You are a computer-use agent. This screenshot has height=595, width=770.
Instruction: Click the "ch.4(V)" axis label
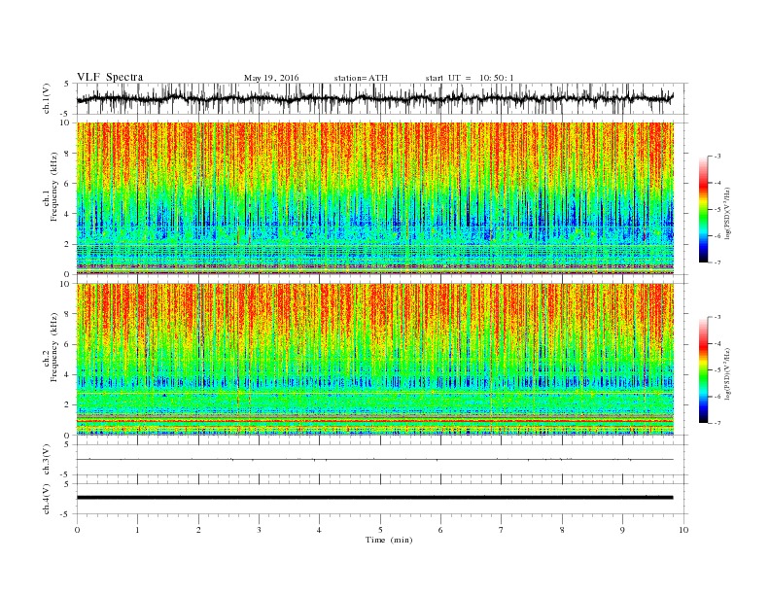(47, 499)
